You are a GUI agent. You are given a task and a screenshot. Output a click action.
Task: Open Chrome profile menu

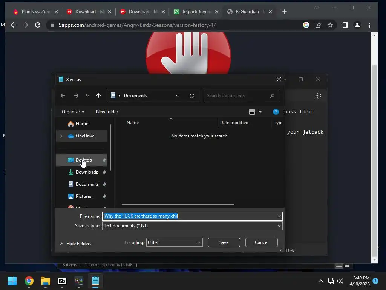tap(357, 25)
